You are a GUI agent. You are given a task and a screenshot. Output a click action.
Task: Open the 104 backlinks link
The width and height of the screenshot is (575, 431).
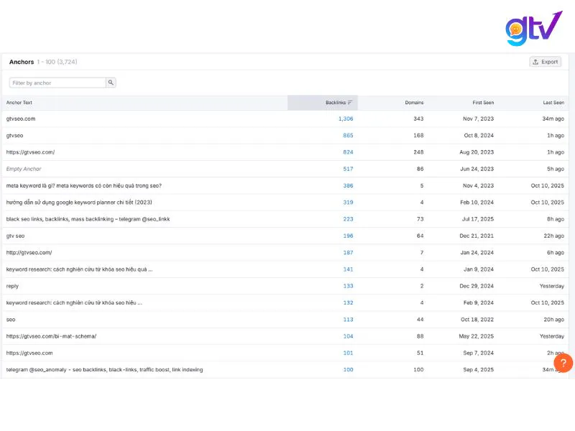pos(348,336)
